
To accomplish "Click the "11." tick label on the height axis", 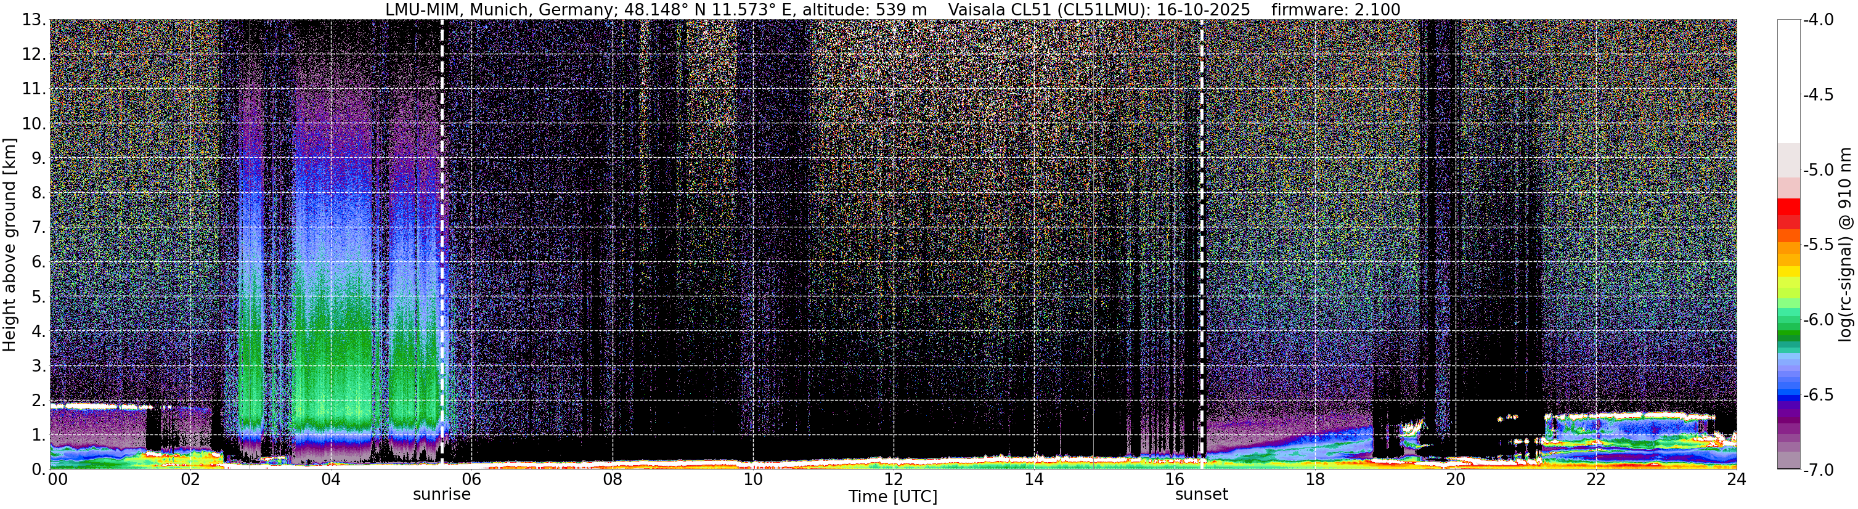I will tap(34, 89).
